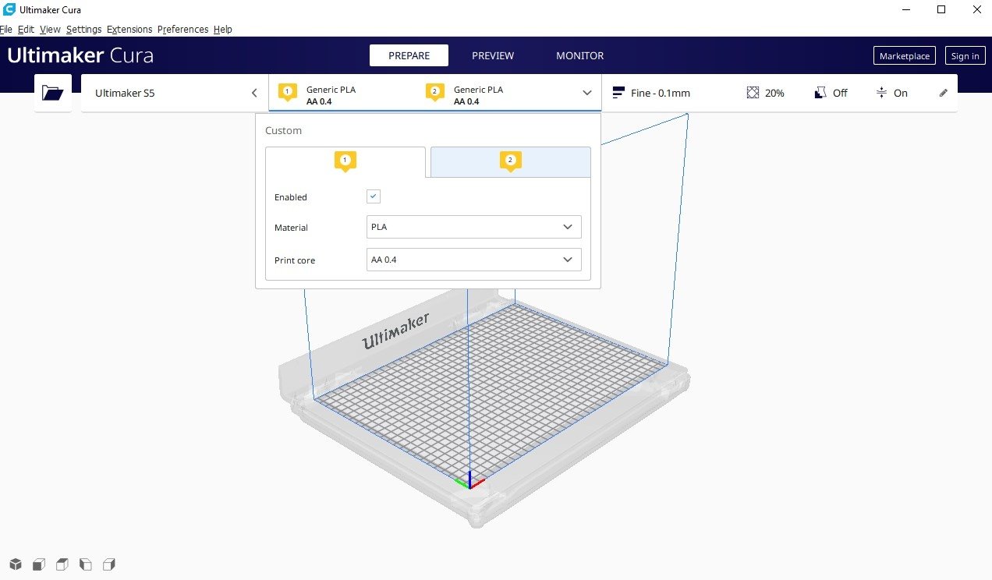Switch to the PREPARE stage
This screenshot has height=580, width=992.
[x=409, y=55]
